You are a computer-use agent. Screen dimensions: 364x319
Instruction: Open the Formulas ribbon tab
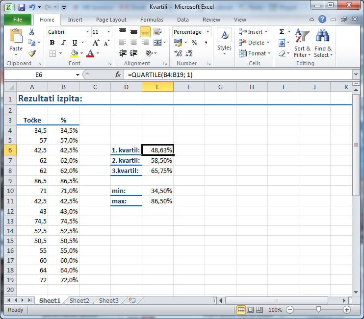click(152, 20)
